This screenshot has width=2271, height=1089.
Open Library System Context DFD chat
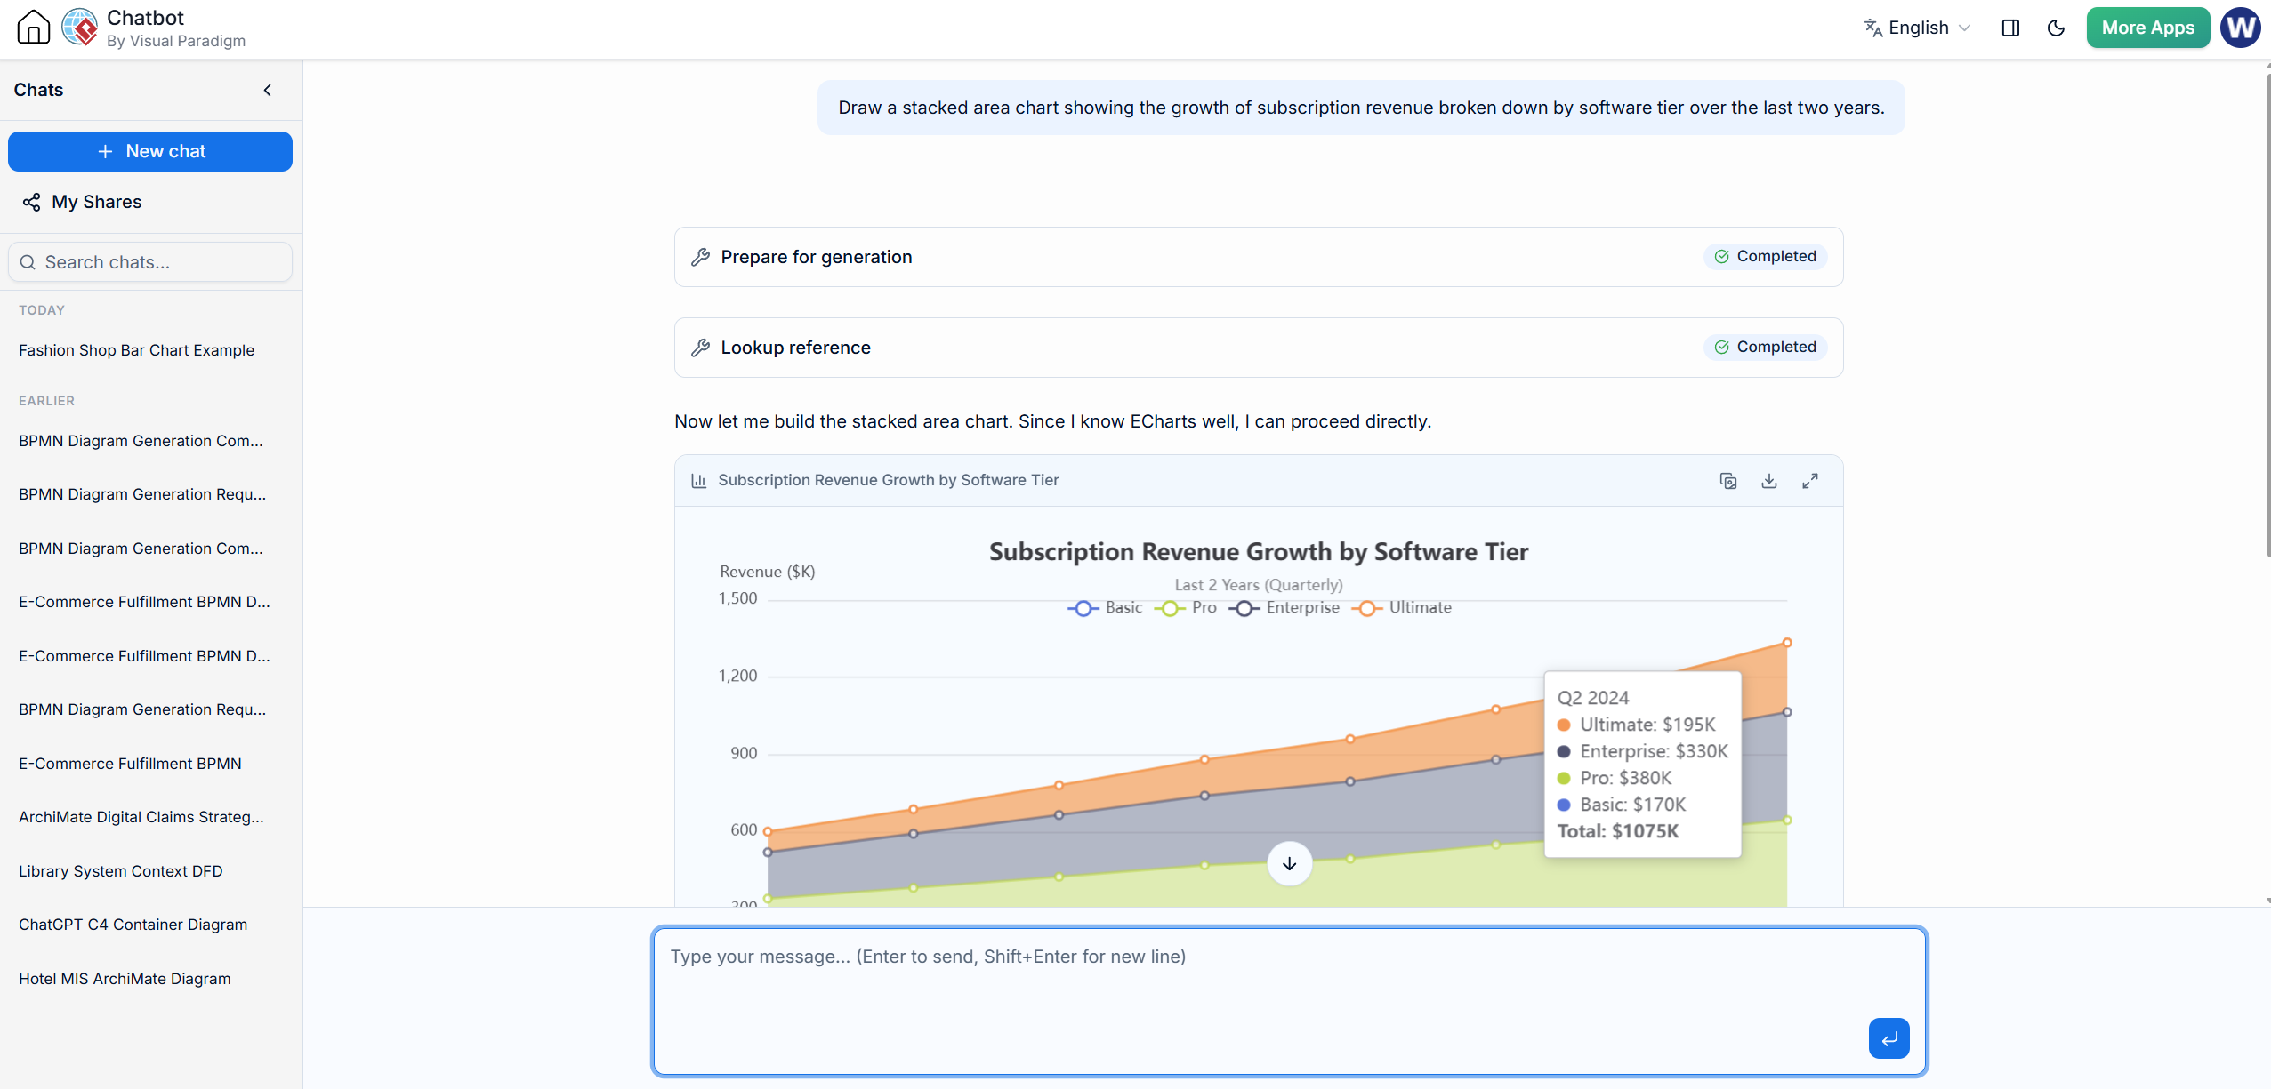point(121,871)
